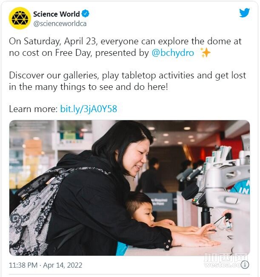Open the Science World display name

click(x=57, y=14)
